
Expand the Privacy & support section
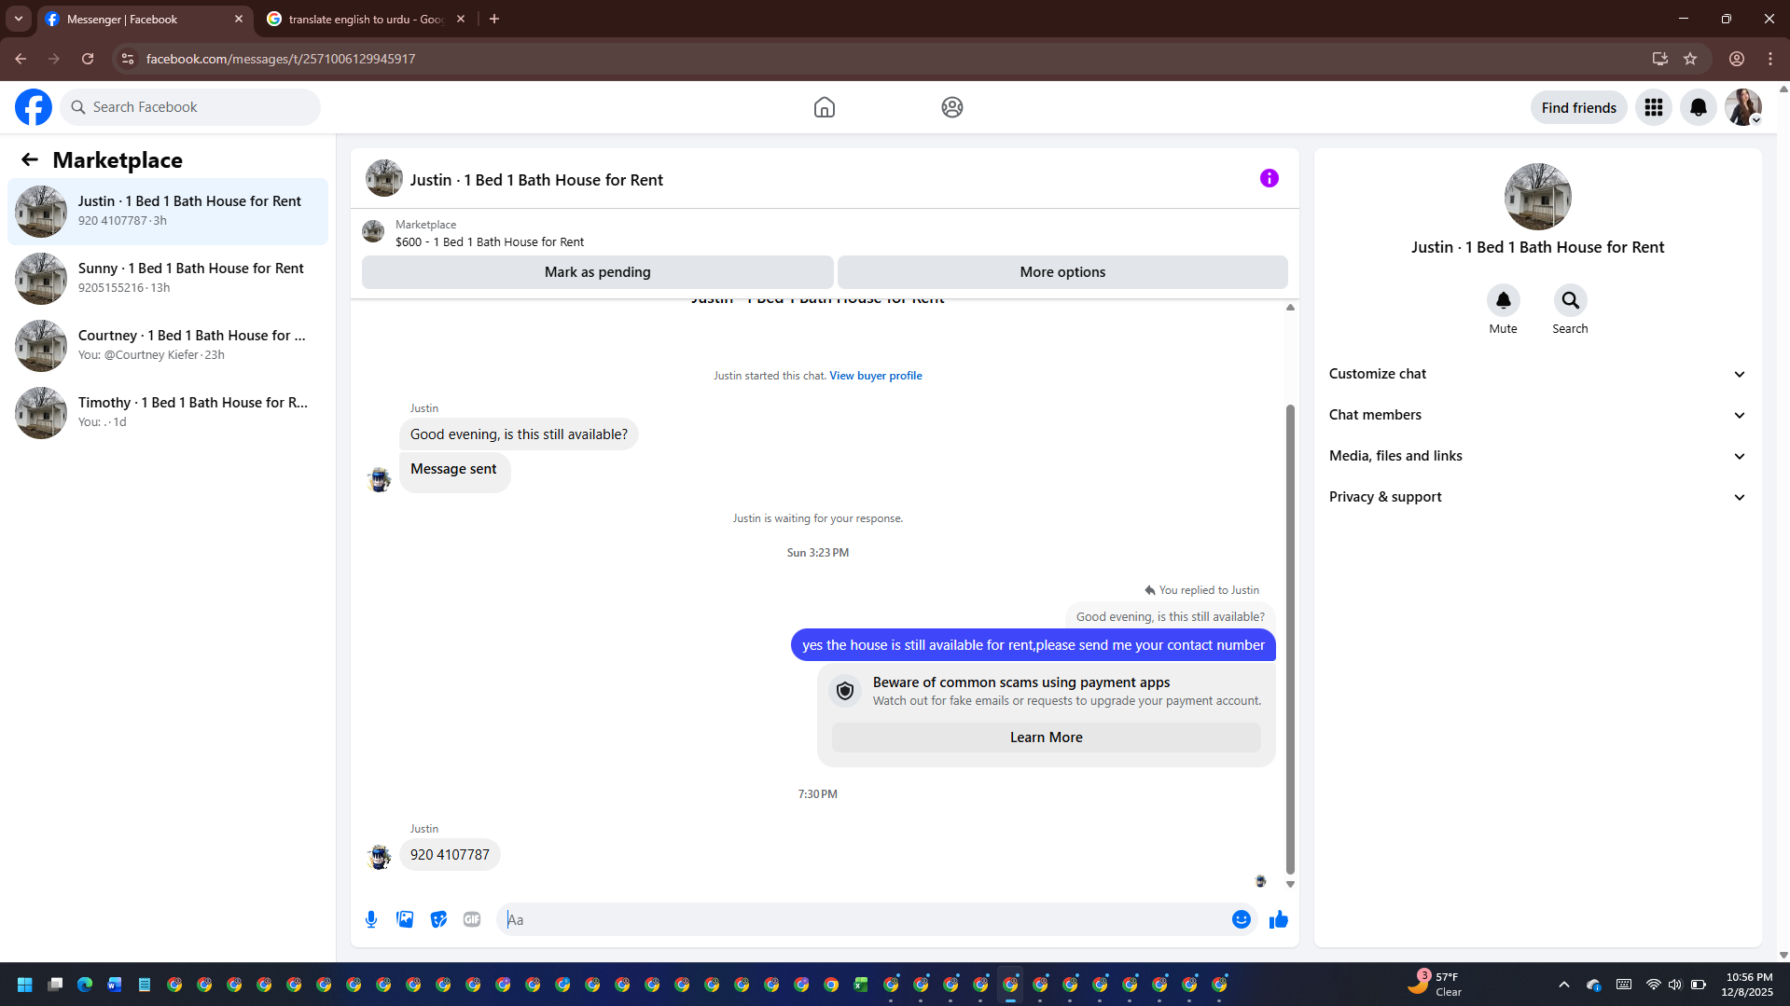click(1537, 497)
